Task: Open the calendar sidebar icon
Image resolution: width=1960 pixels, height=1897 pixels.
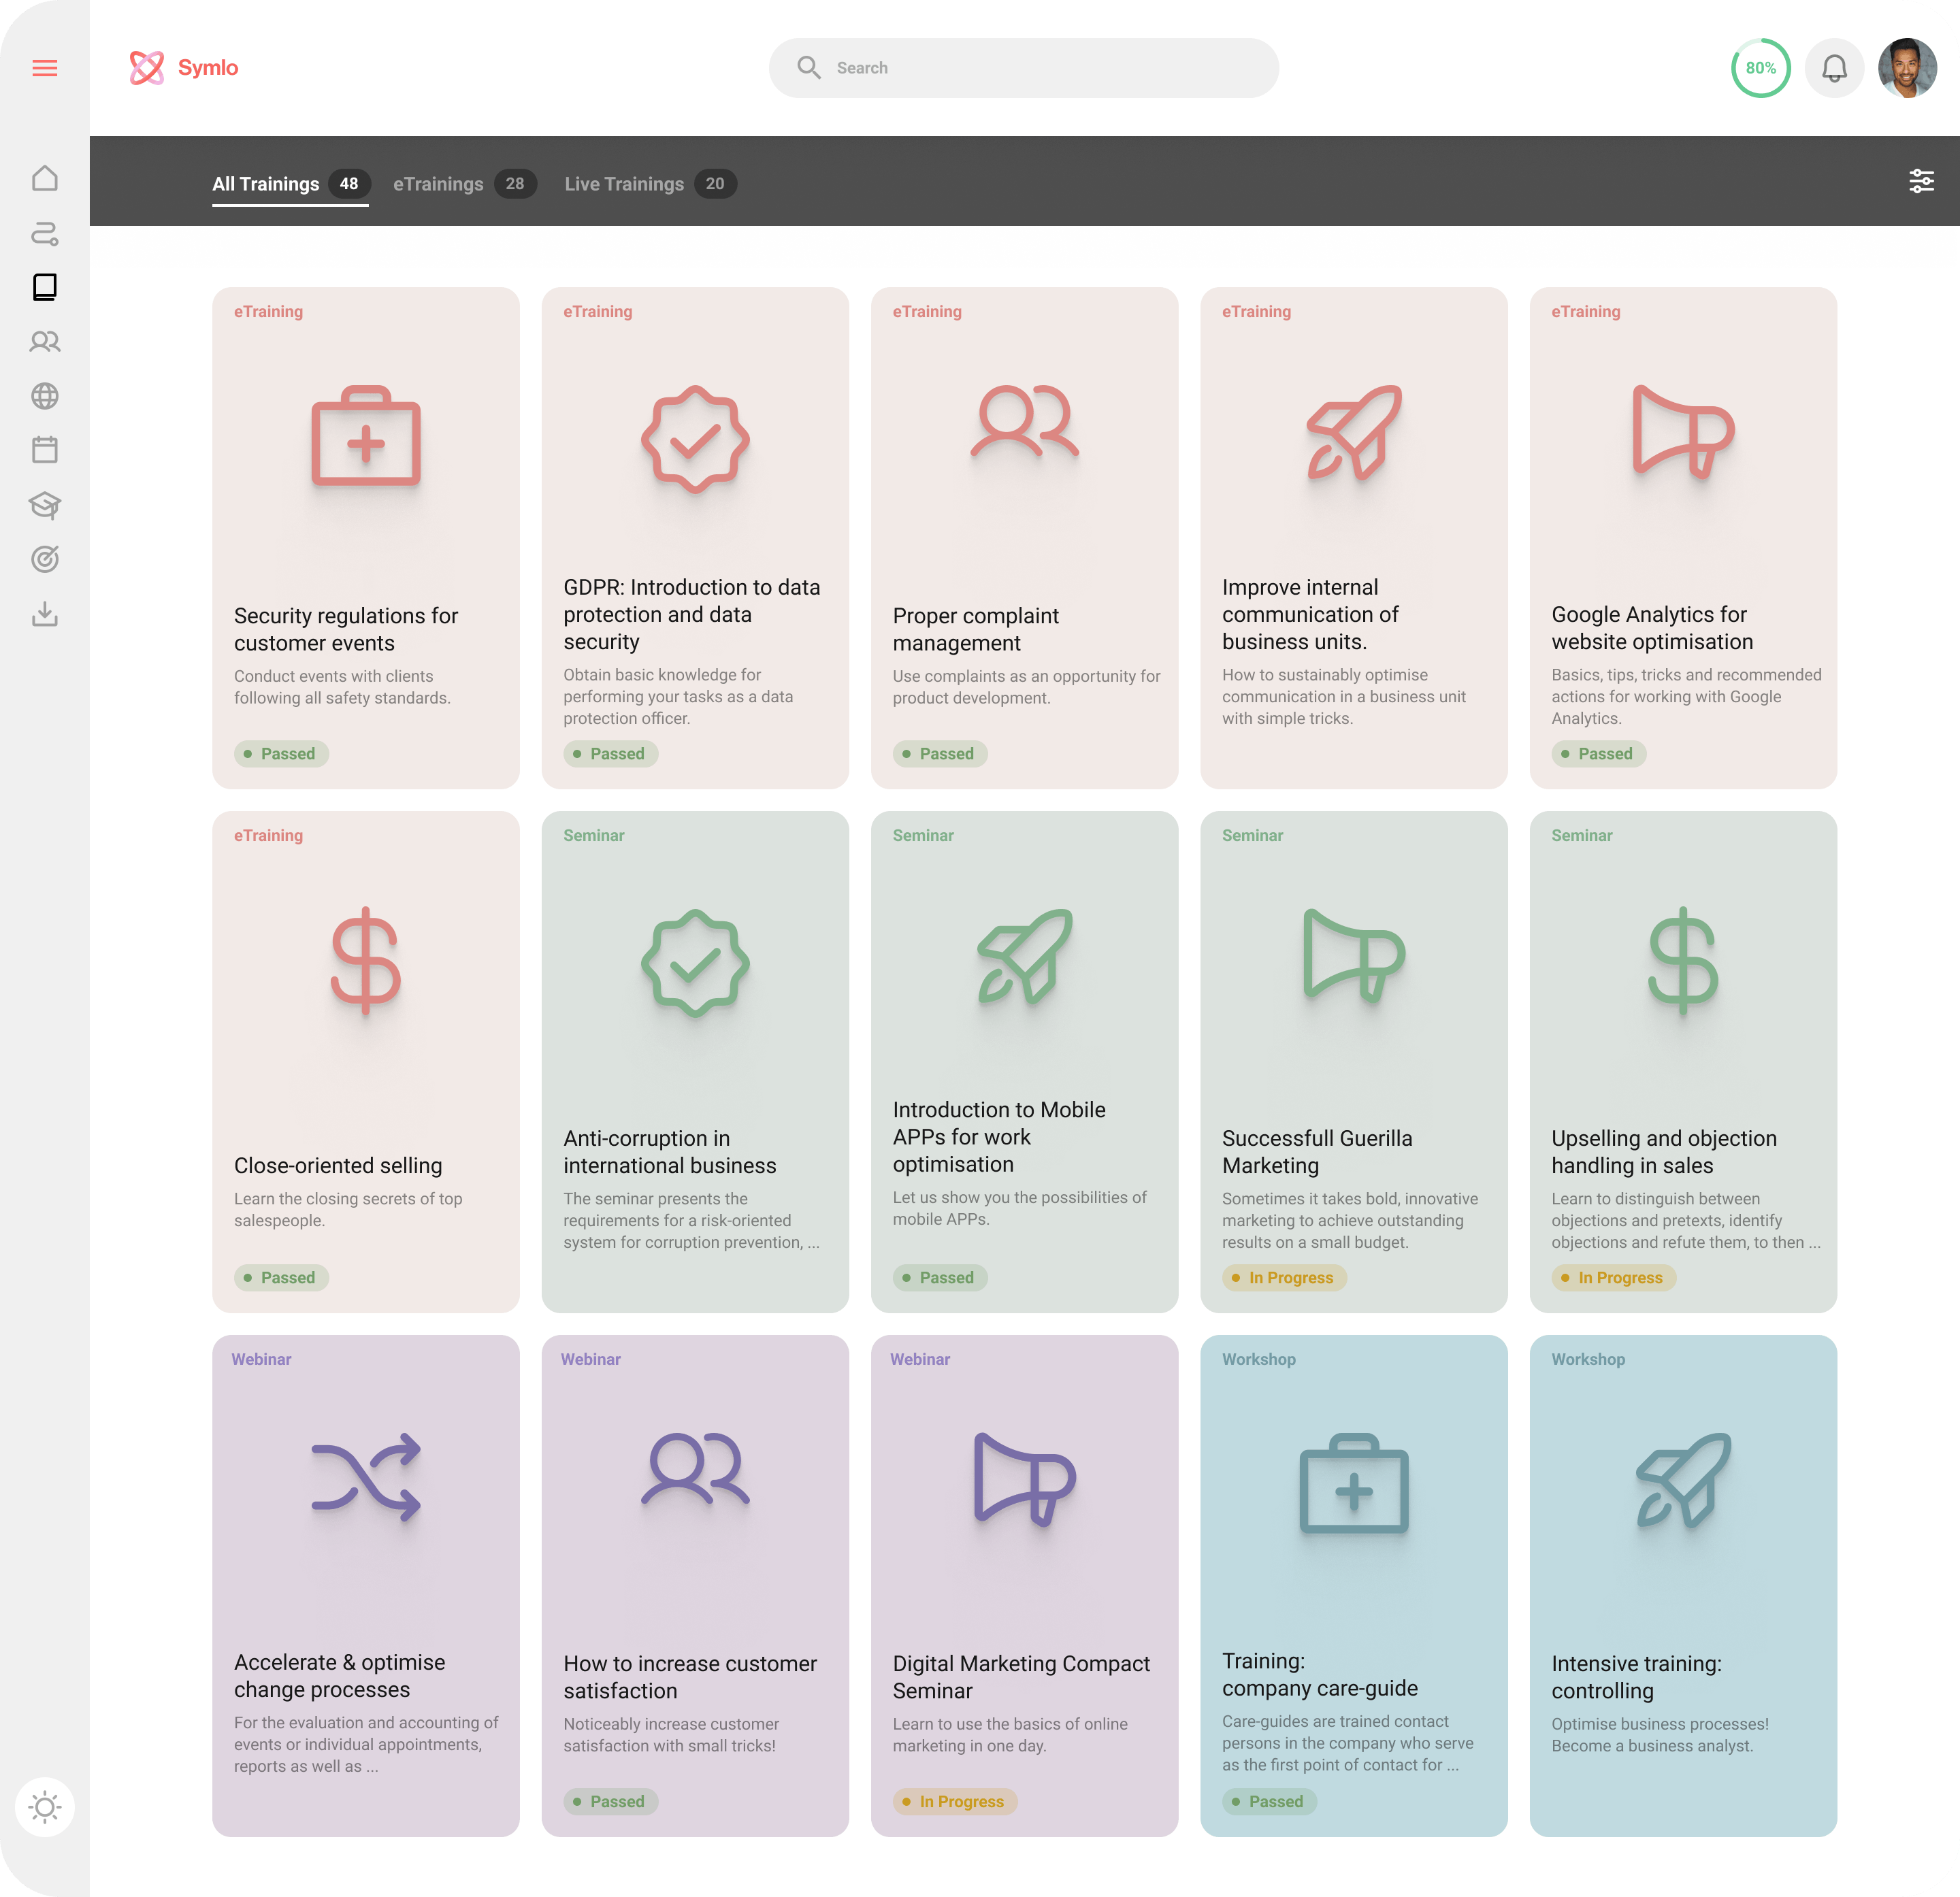Action: click(x=45, y=450)
